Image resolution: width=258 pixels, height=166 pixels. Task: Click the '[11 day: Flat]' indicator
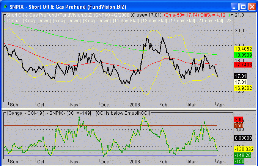pos(126,21)
